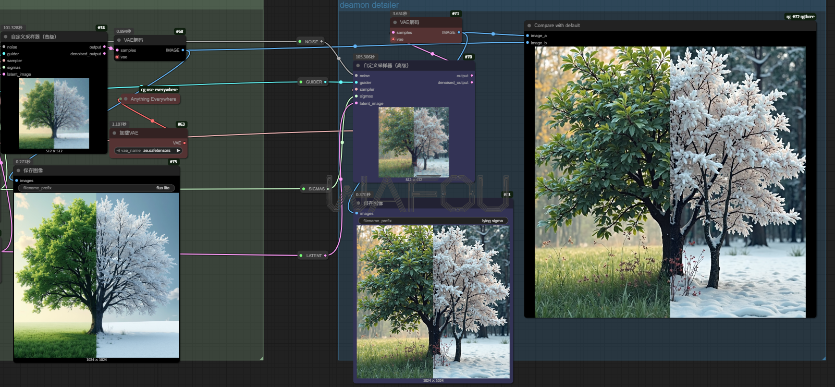Edit filename_prefix field showing lying sigma
This screenshot has width=835, height=387.
[x=433, y=221]
